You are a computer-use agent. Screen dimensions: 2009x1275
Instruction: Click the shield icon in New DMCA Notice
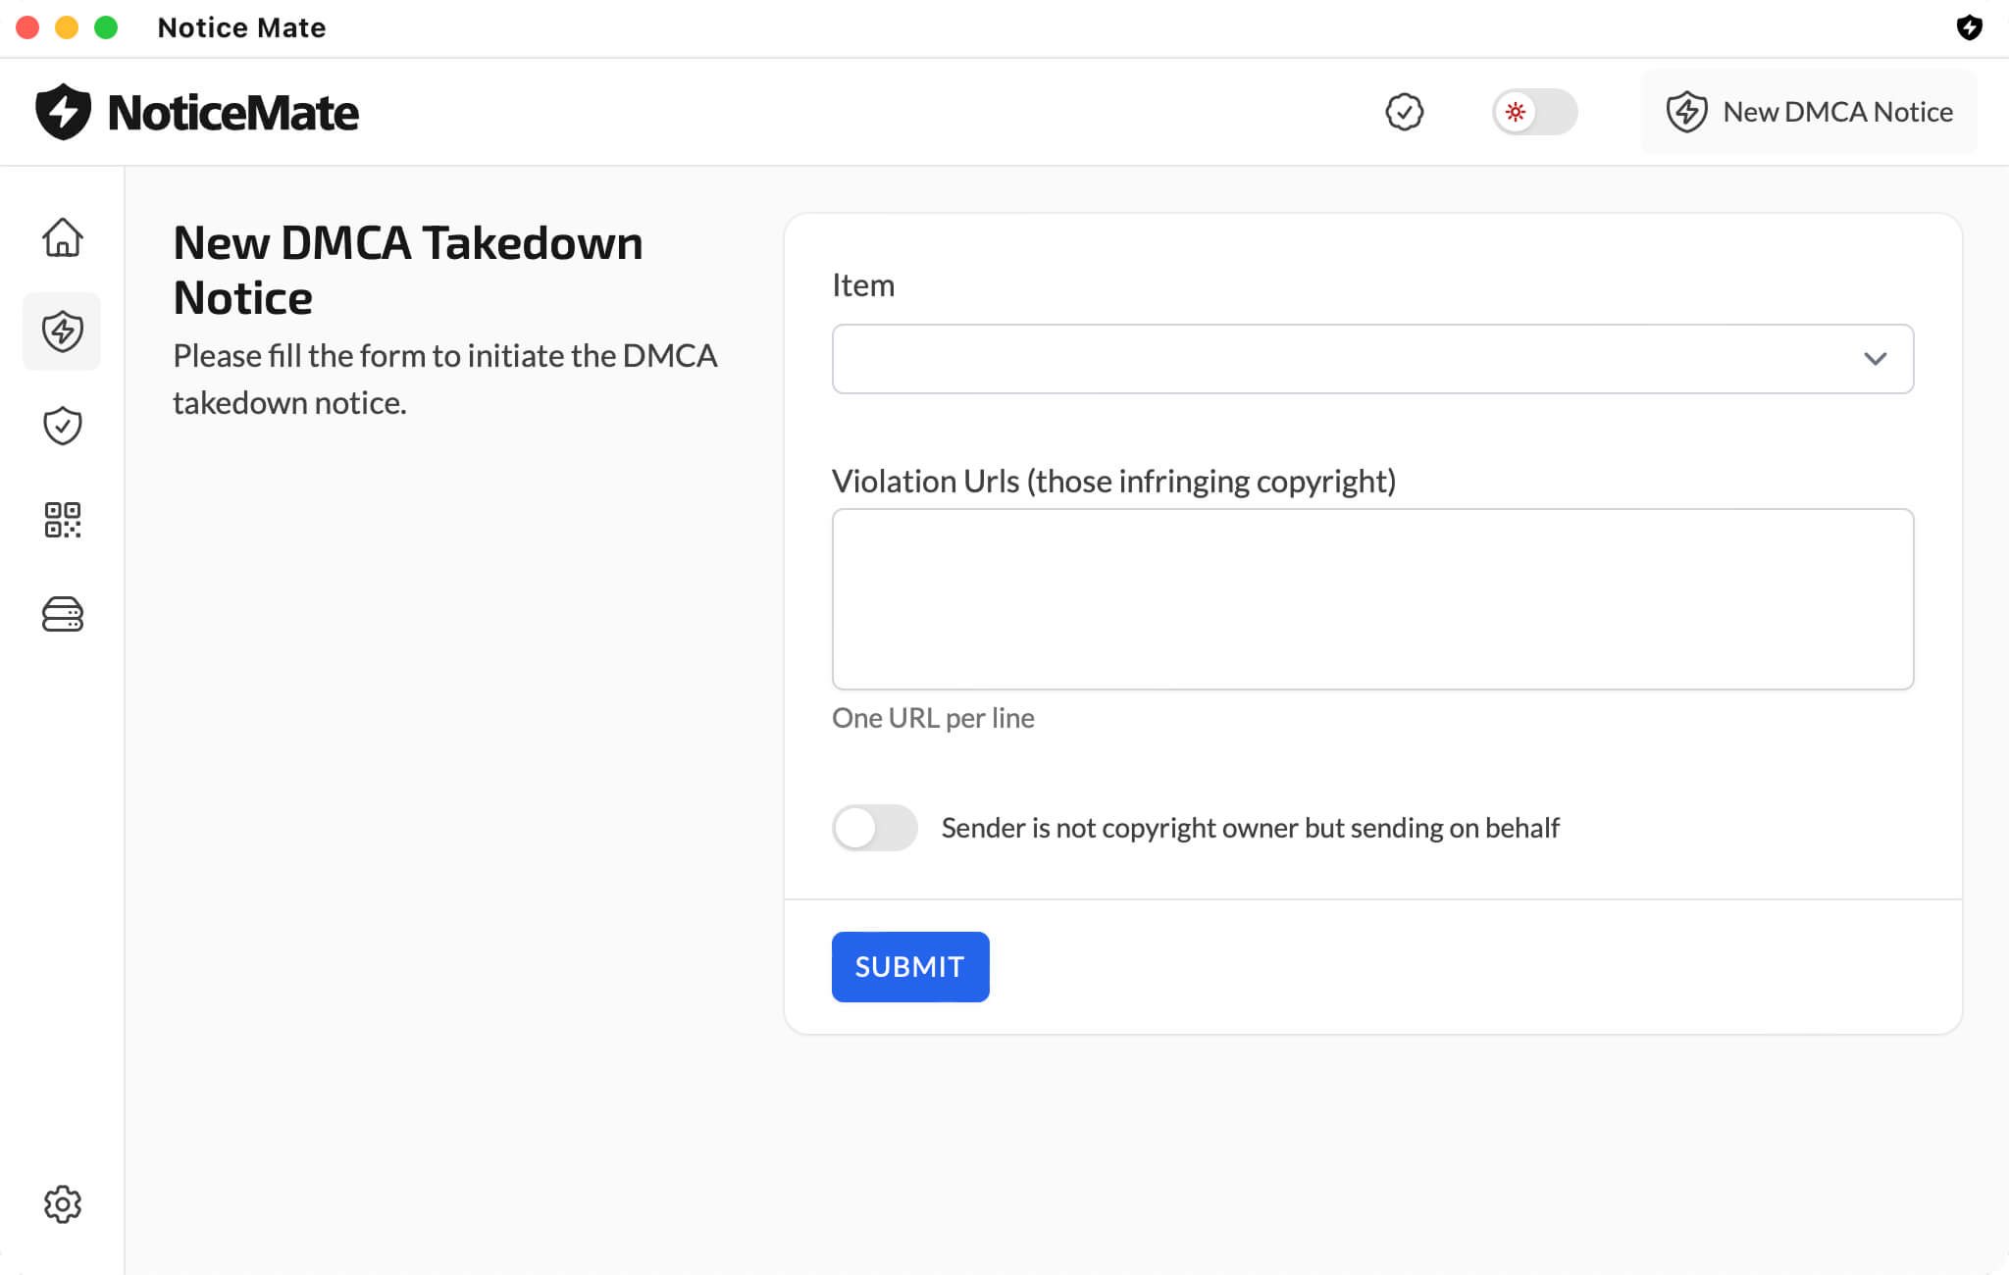click(x=1686, y=112)
